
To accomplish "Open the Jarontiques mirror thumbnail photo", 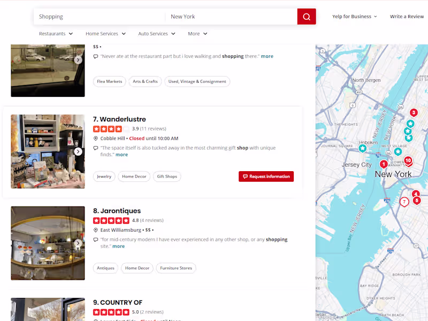I will click(48, 243).
